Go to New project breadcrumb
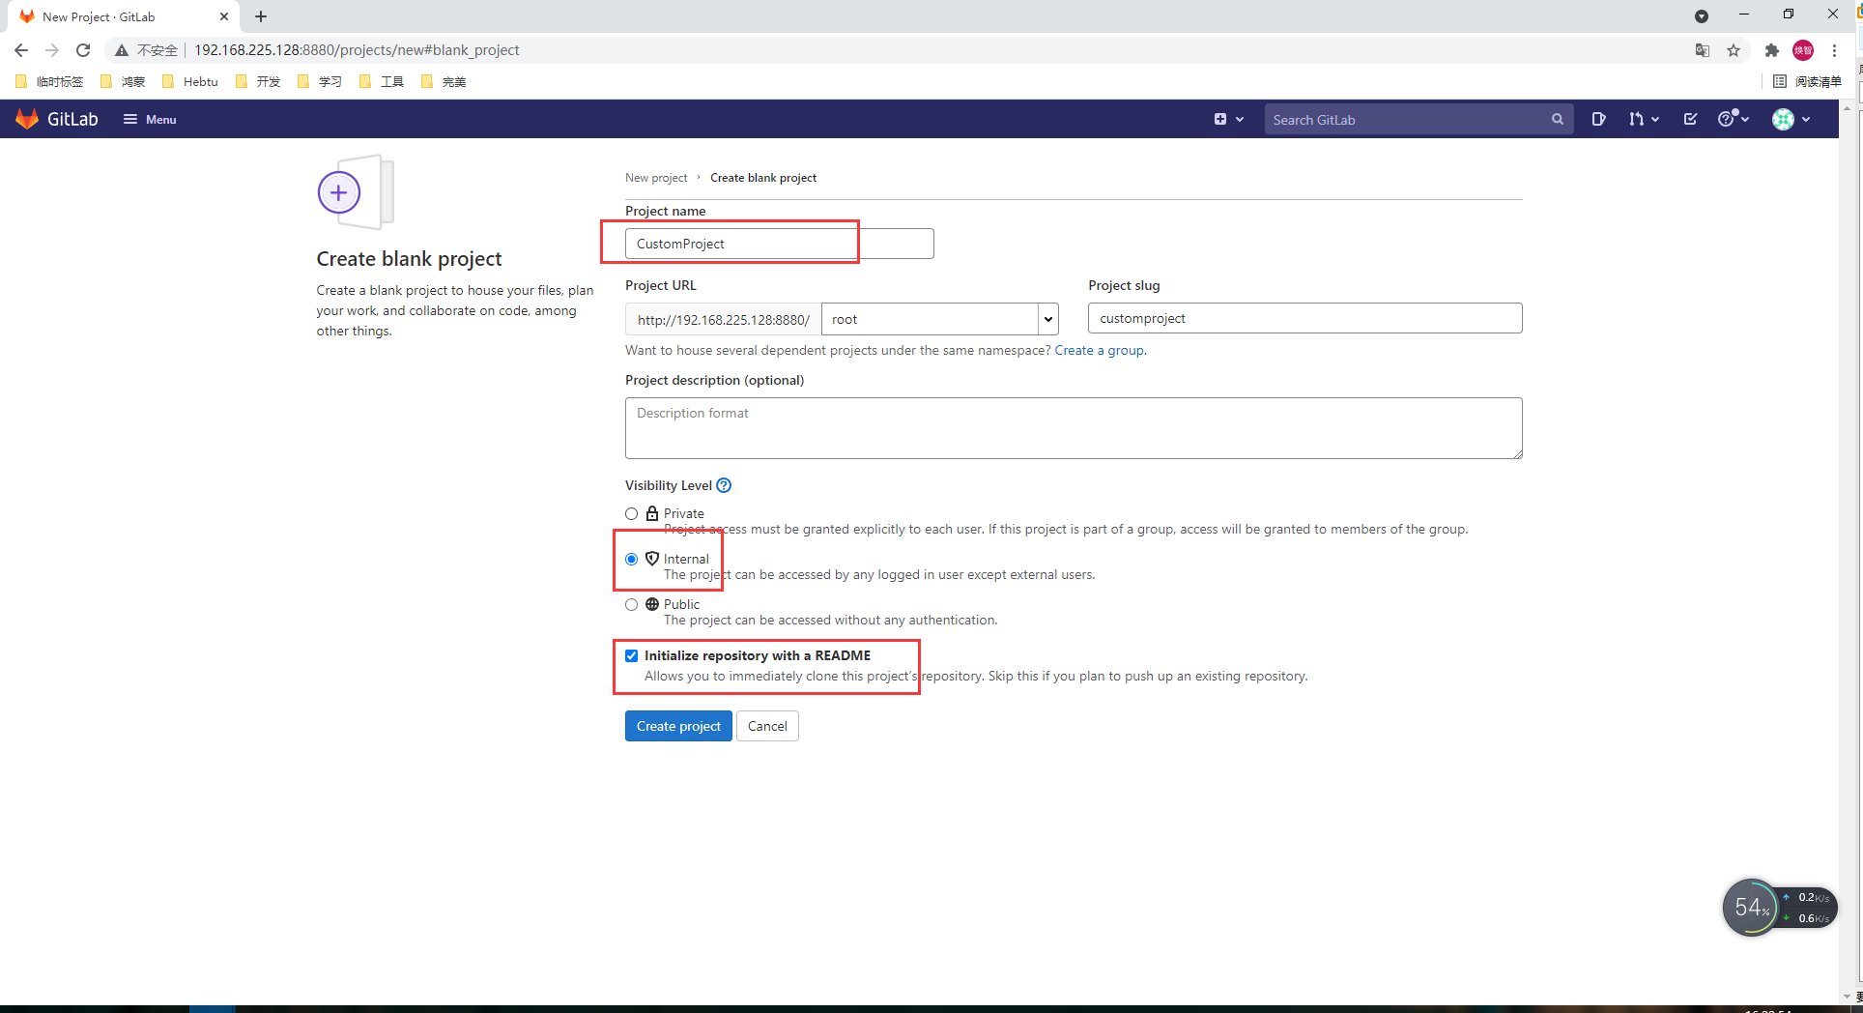Viewport: 1863px width, 1013px height. [656, 178]
